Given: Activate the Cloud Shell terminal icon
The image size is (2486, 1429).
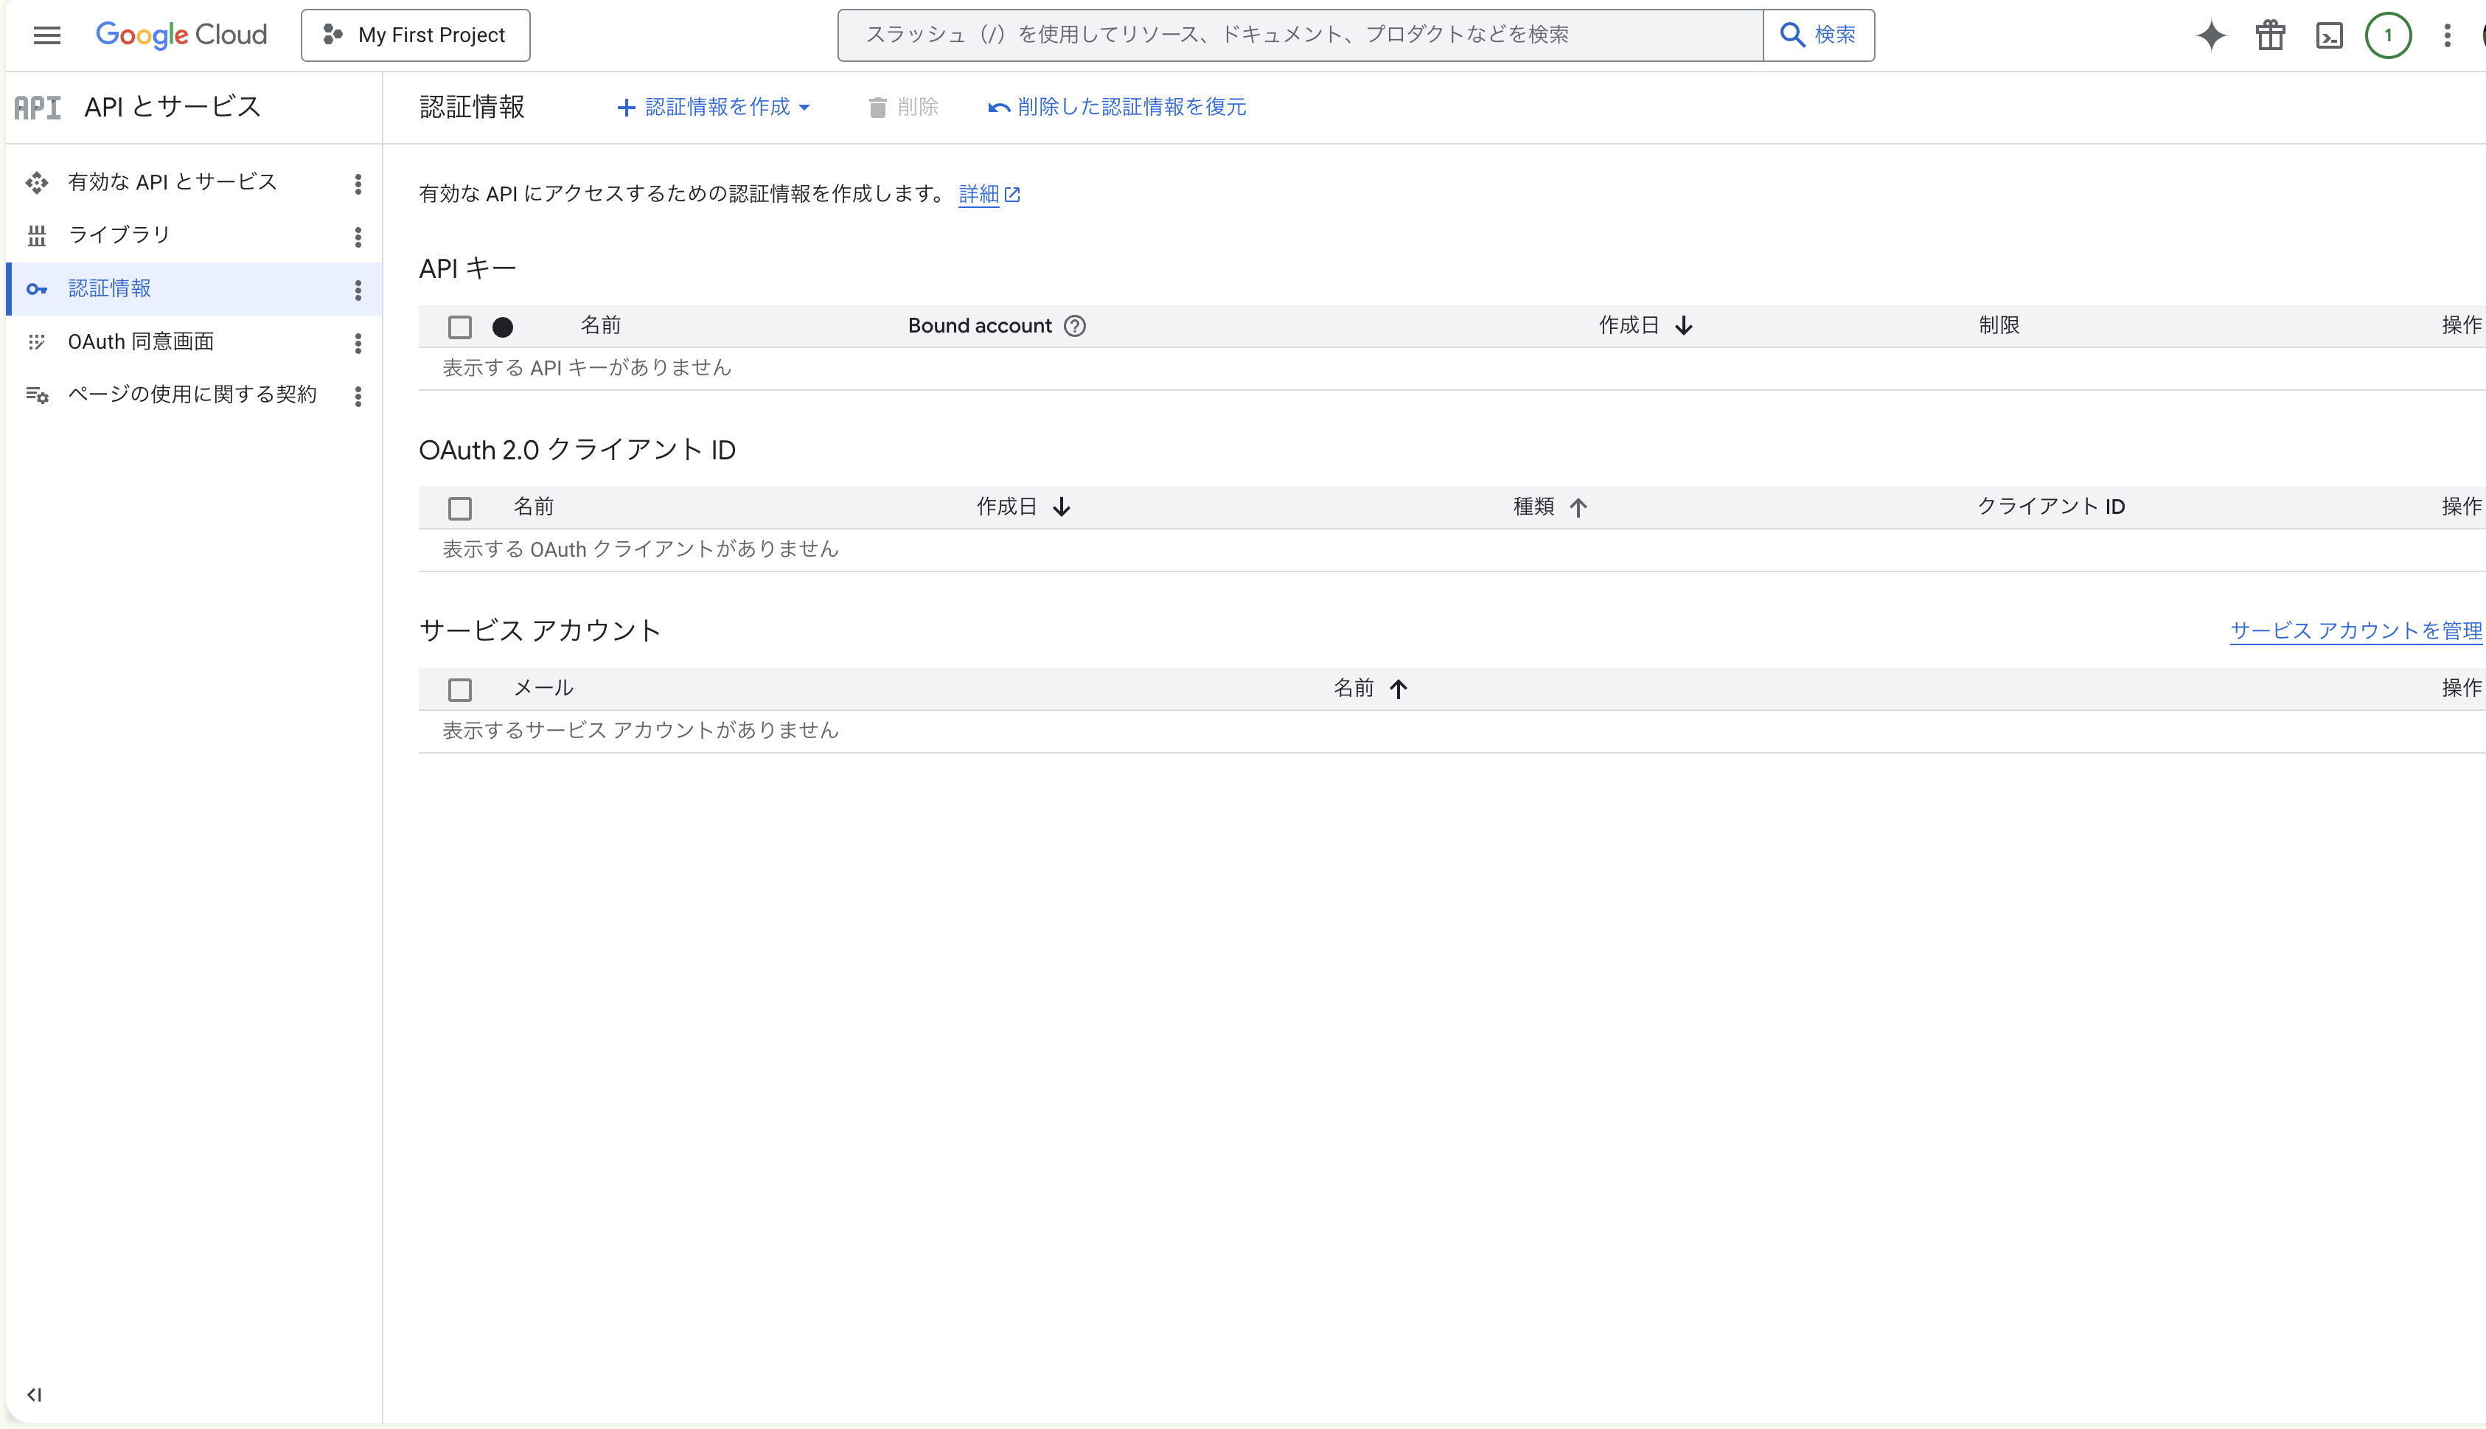Looking at the screenshot, I should click(x=2329, y=35).
